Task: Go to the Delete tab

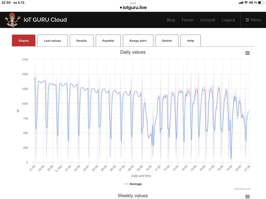Action: click(167, 41)
